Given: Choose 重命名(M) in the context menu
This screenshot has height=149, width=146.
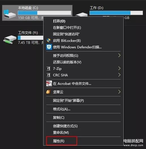Looking at the screenshot, I should pyautogui.click(x=61, y=133).
